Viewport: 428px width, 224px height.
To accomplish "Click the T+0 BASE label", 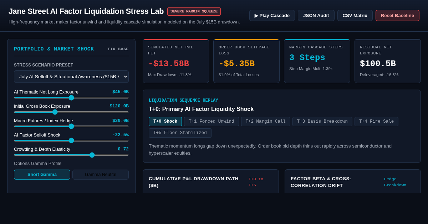I will (118, 49).
